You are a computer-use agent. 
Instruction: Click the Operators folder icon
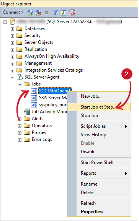[x=27, y=126]
